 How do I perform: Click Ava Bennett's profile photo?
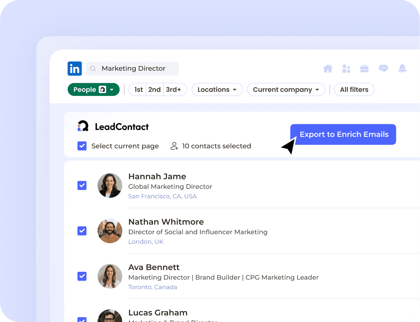point(110,276)
